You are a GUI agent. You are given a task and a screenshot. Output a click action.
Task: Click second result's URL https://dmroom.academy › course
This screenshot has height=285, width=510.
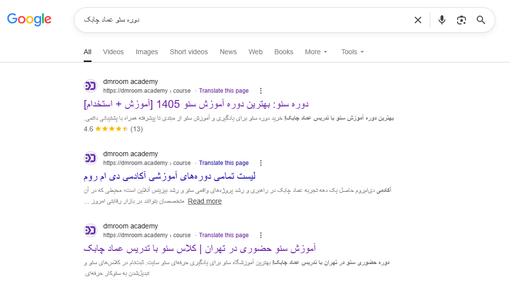click(x=147, y=163)
